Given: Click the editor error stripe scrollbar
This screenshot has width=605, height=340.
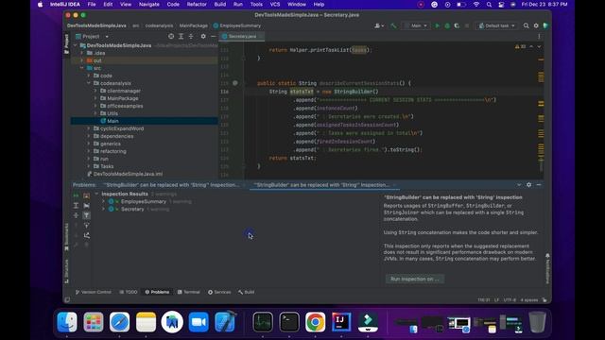Looking at the screenshot, I should click(541, 110).
